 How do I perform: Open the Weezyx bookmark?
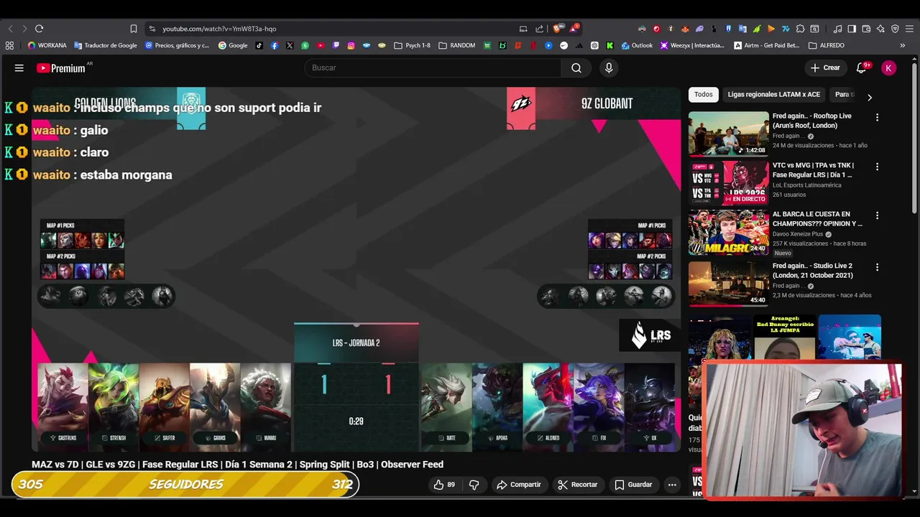[x=692, y=45]
